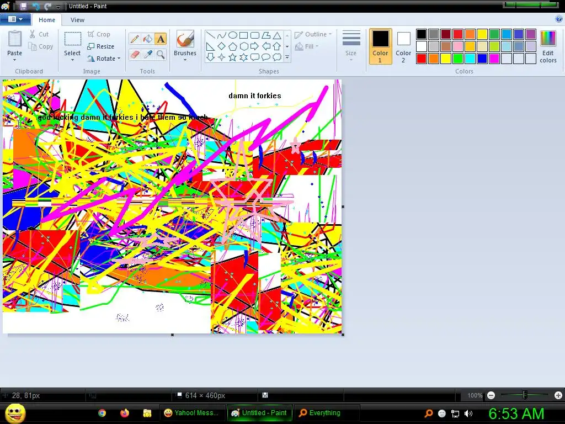Choose the Oval callout shape

(266, 57)
